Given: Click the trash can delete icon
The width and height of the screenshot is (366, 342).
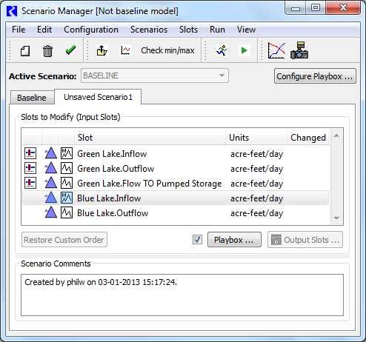Looking at the screenshot, I should point(47,51).
